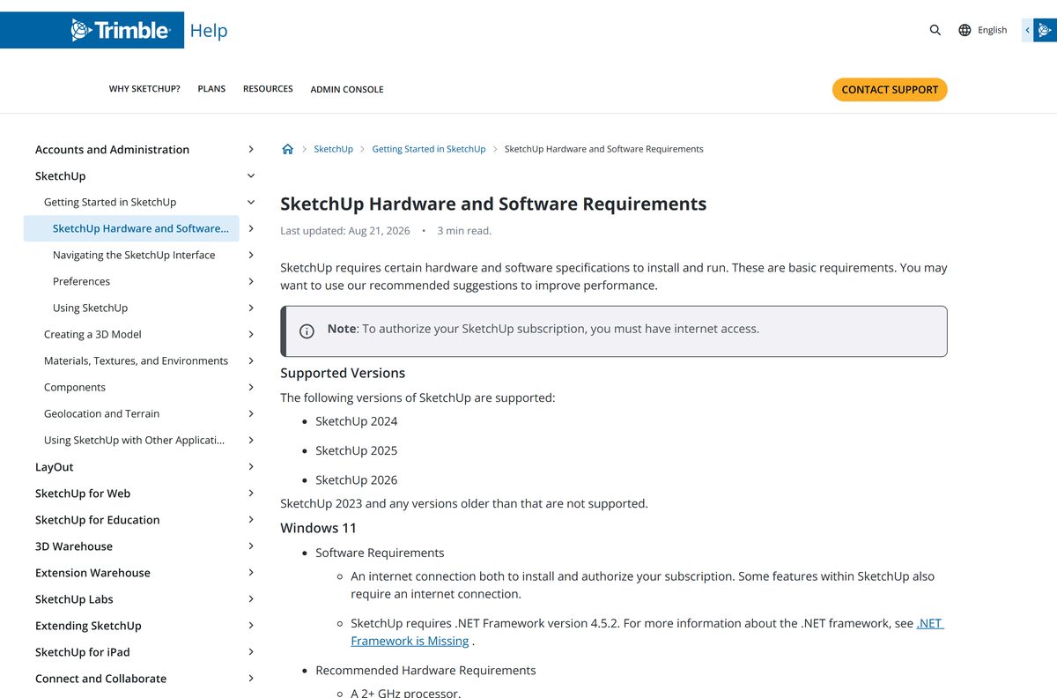Image resolution: width=1057 pixels, height=698 pixels.
Task: Expand SketchUp for Web chevron
Action: coord(251,493)
